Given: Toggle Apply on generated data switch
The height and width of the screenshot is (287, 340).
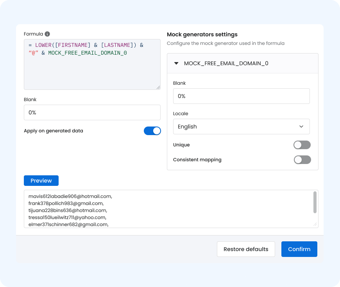Looking at the screenshot, I should [152, 131].
